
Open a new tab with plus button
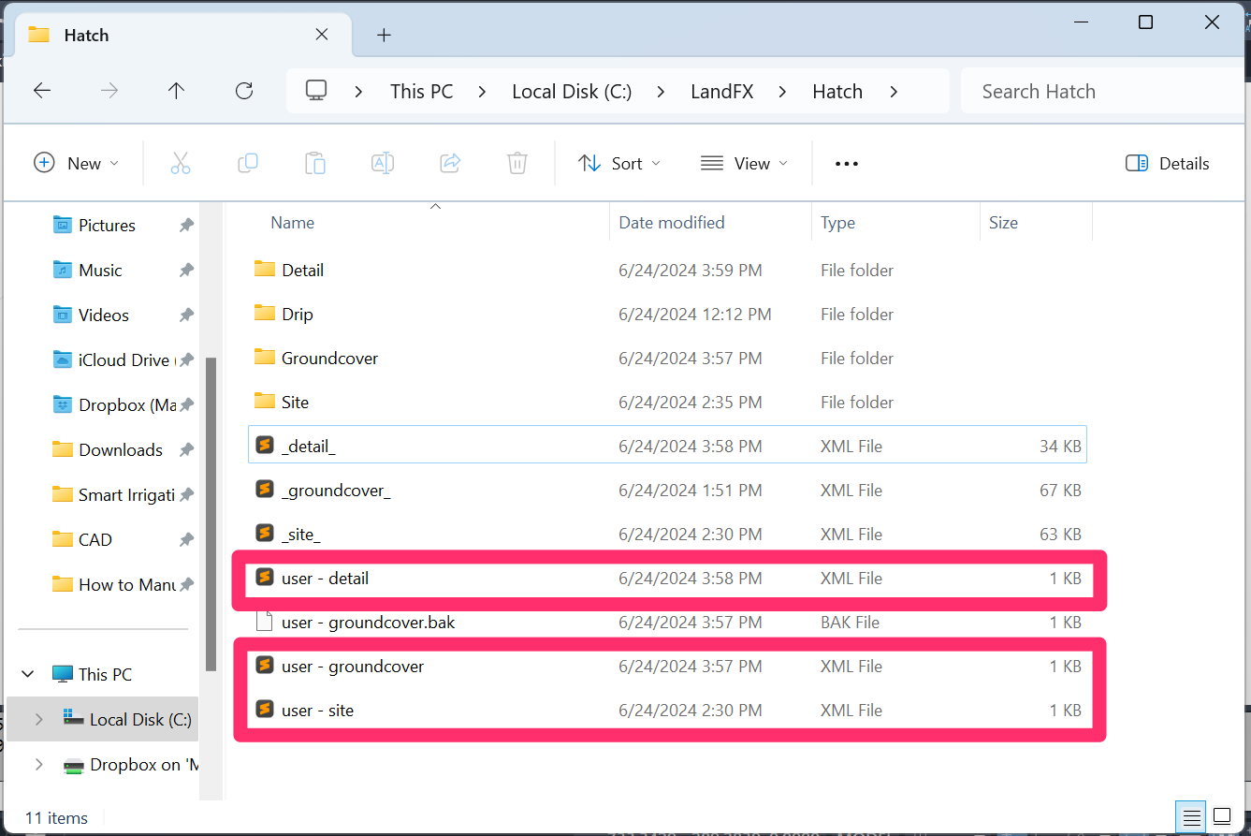point(384,36)
